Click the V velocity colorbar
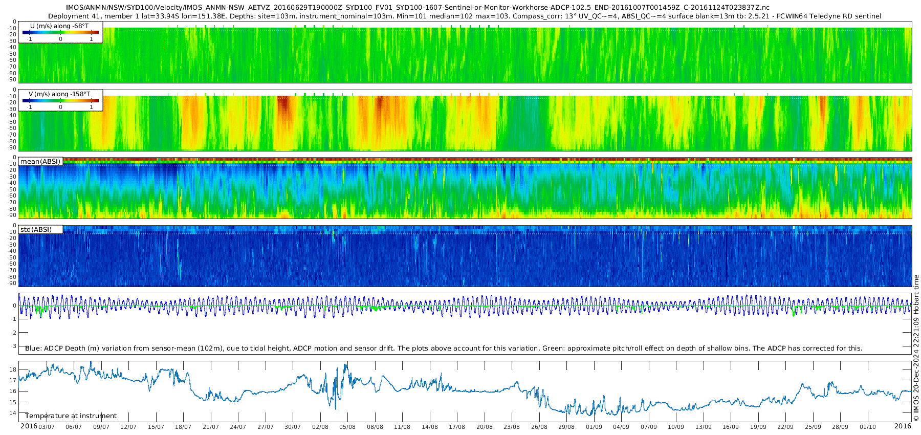 click(60, 100)
